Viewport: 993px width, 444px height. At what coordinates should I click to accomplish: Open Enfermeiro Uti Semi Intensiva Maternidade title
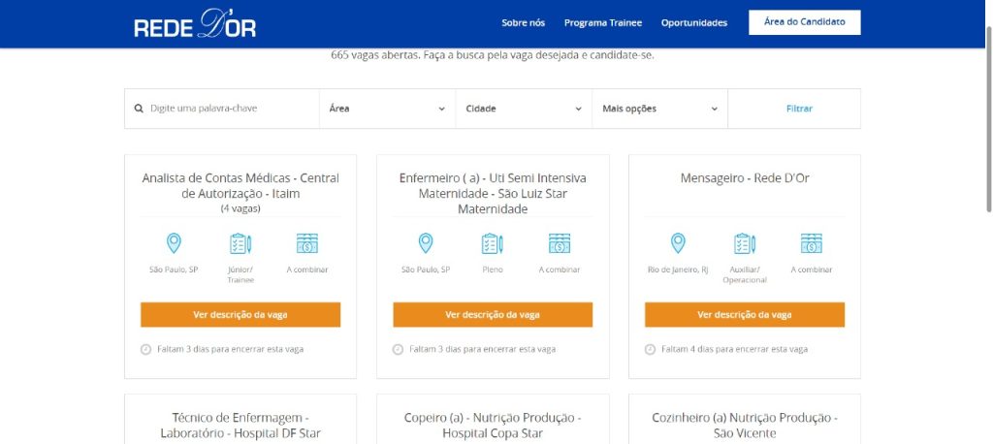coord(493,194)
